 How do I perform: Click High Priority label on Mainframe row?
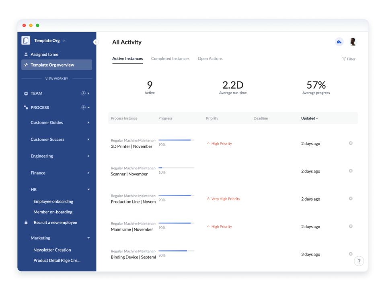(220, 226)
